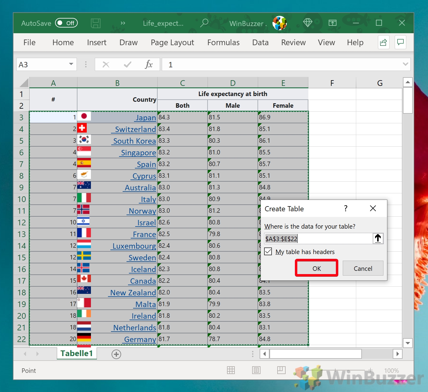The image size is (428, 392).
Task: Open Quick Access Toolbar overflow menu
Action: [x=123, y=23]
